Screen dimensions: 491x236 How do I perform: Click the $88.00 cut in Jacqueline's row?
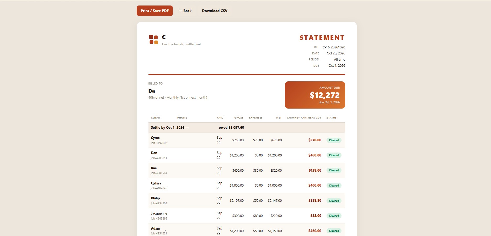pos(316,216)
